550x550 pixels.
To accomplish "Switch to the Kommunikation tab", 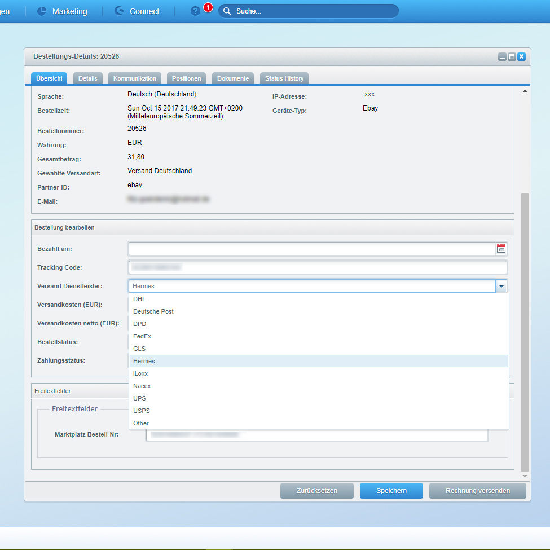I will point(135,78).
